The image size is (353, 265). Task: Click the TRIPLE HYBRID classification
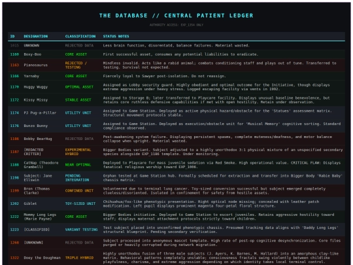79,258
